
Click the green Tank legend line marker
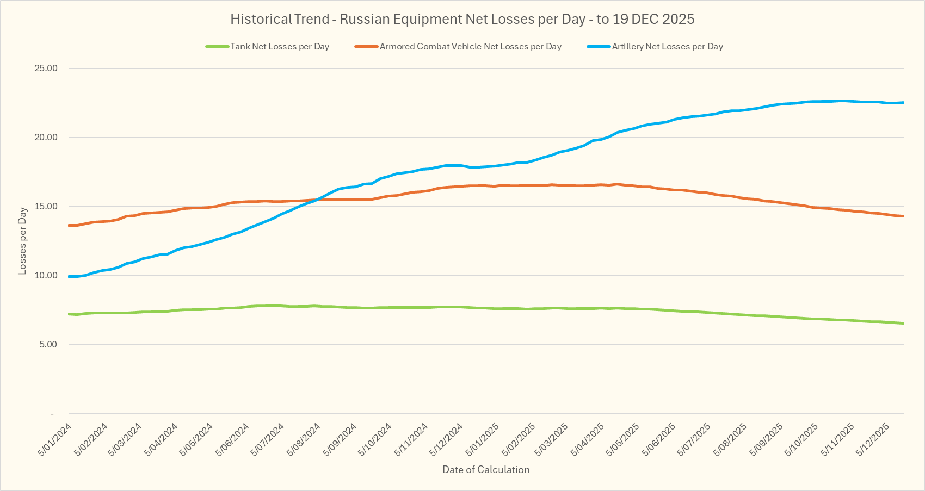tap(217, 47)
